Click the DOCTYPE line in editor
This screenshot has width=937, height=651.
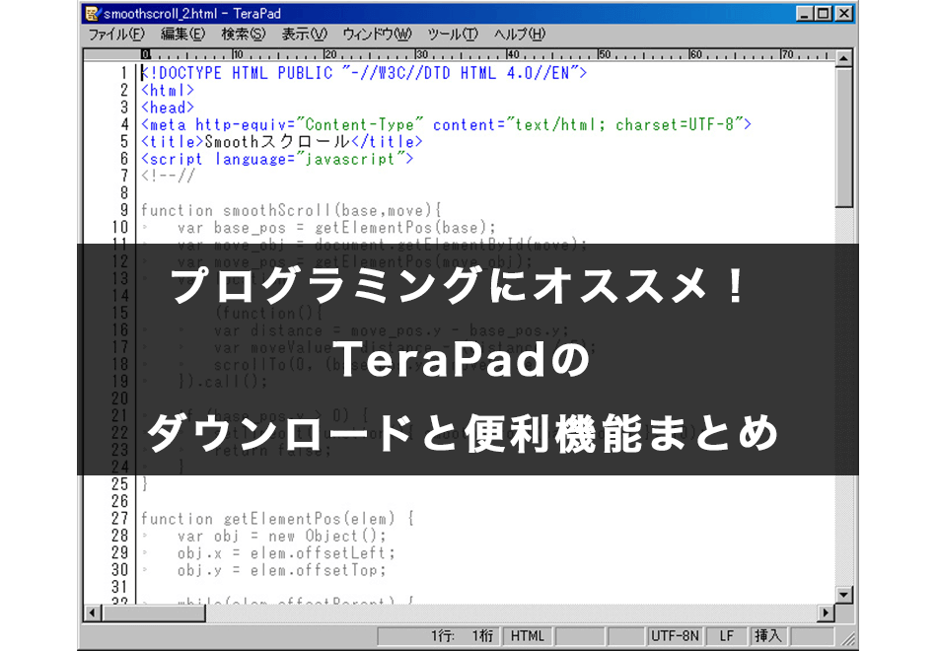(x=364, y=73)
